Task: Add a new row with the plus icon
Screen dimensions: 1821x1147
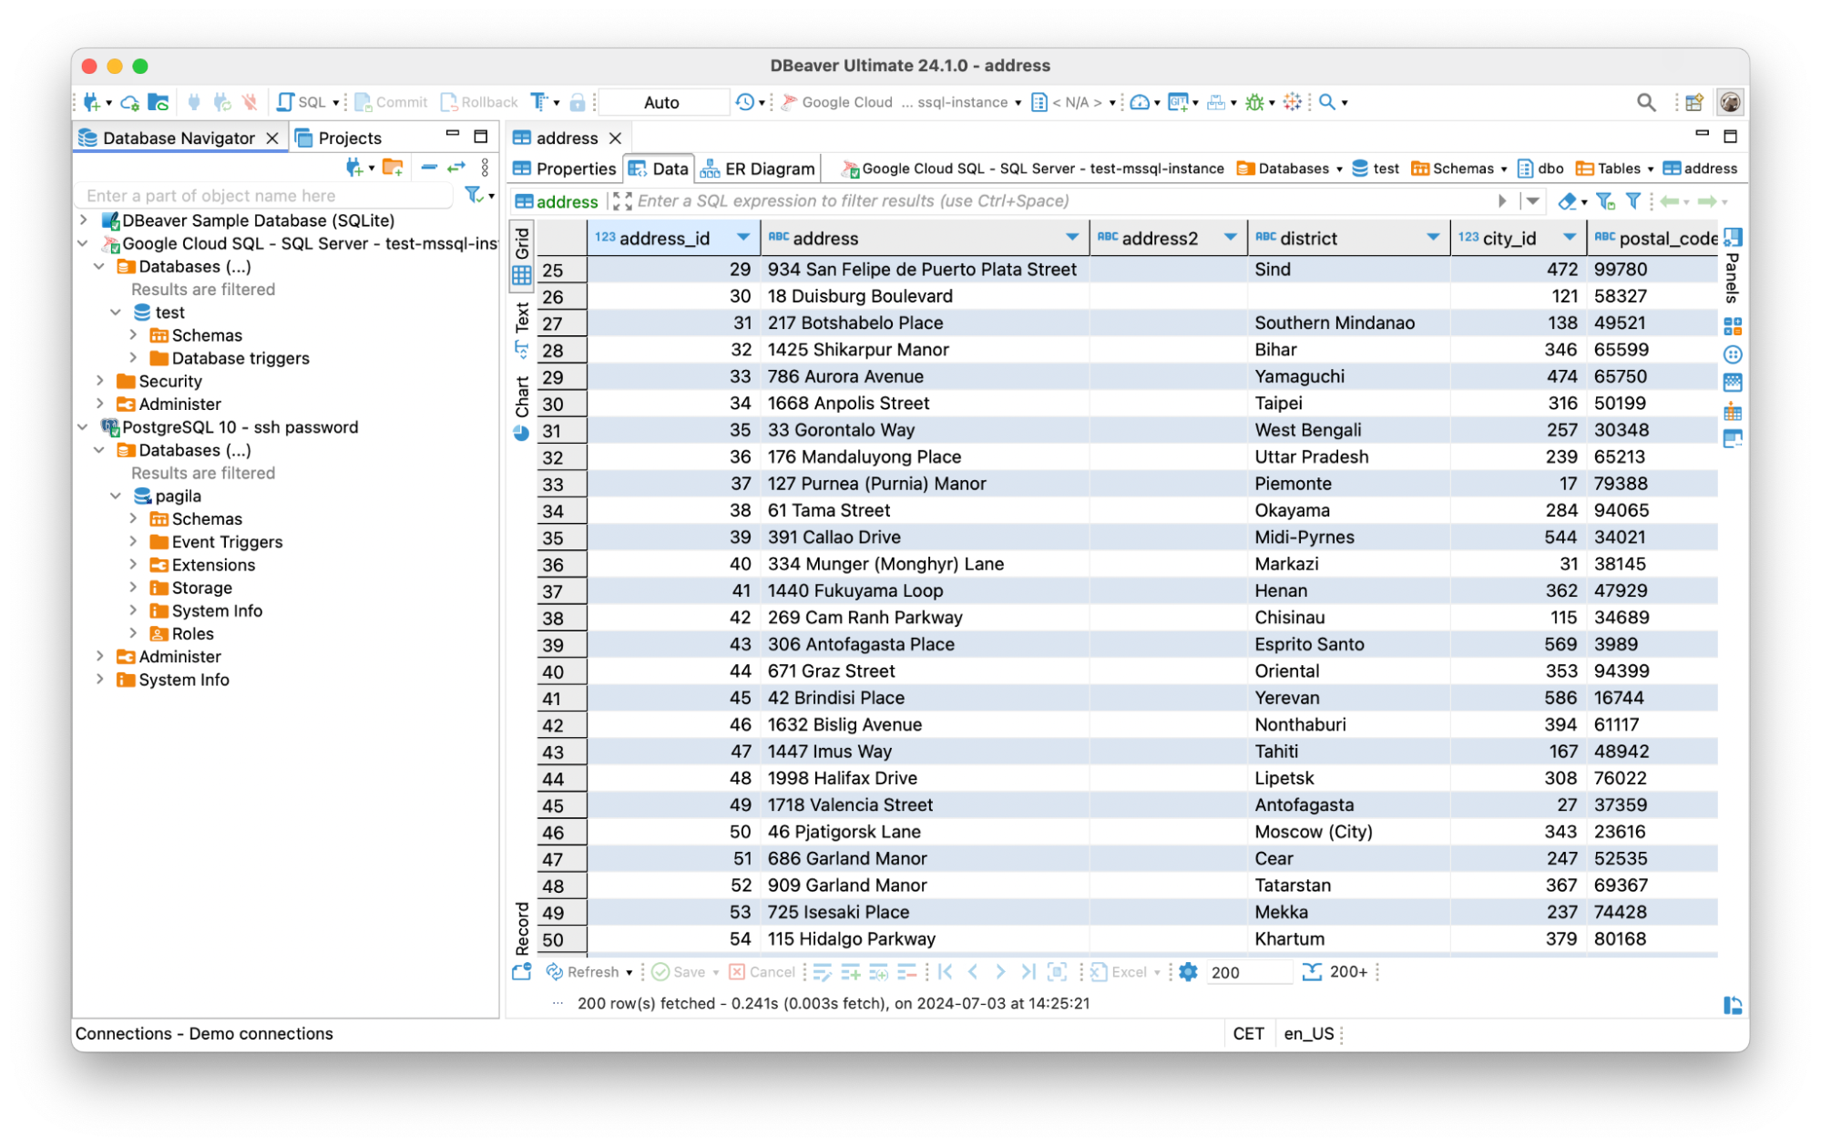Action: point(851,972)
